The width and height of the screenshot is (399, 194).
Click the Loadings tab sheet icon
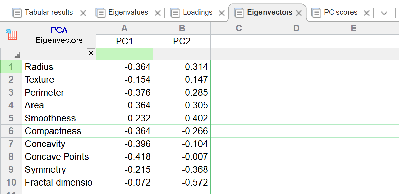click(175, 13)
